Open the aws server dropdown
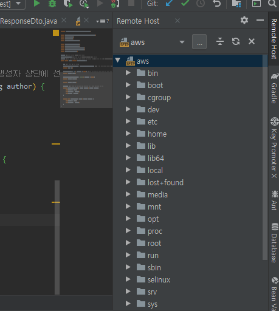This screenshot has height=311, width=279. [182, 42]
